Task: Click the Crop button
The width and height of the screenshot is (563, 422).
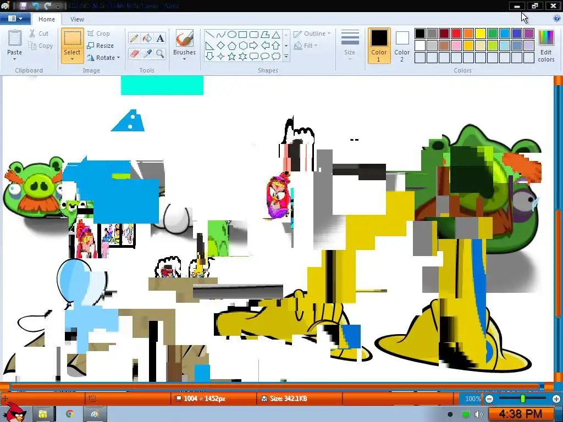Action: tap(98, 34)
